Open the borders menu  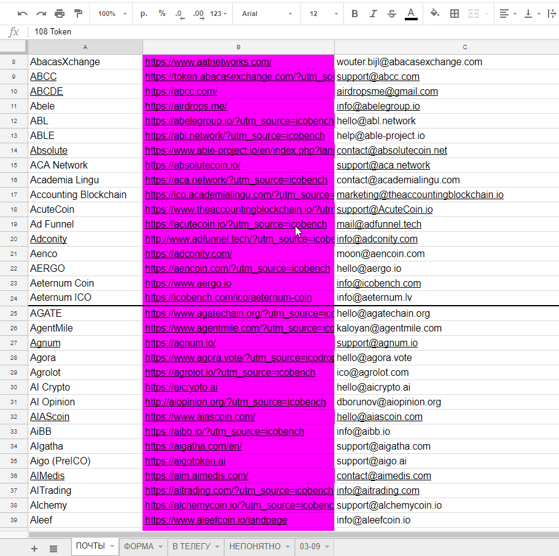pyautogui.click(x=455, y=14)
